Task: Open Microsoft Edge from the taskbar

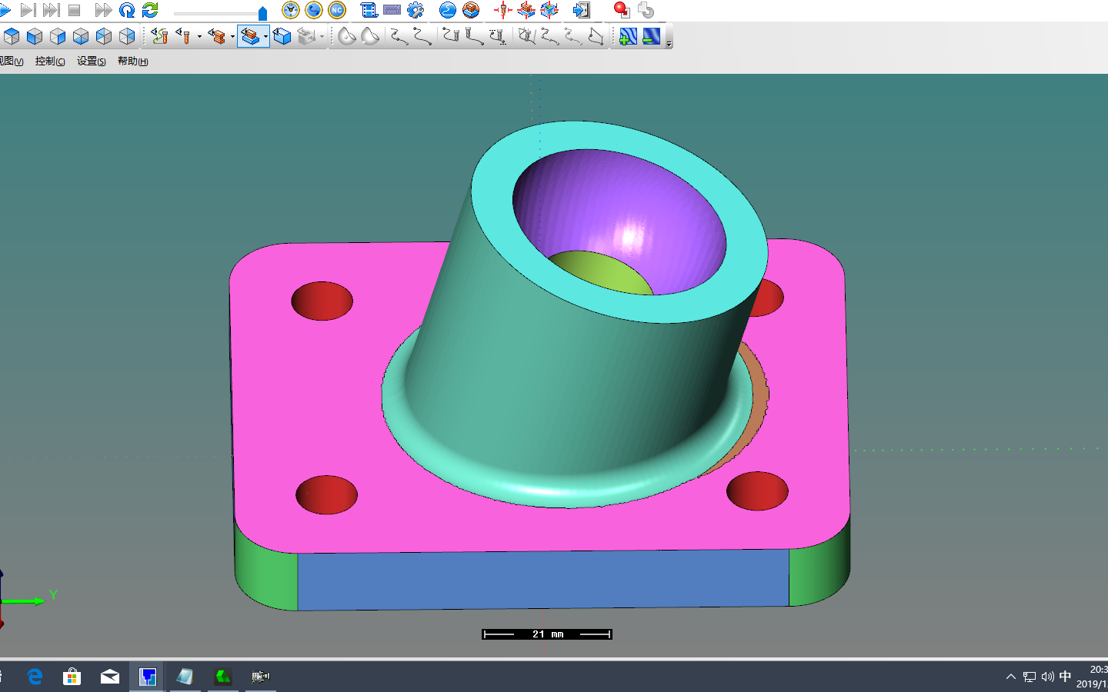Action: click(35, 677)
